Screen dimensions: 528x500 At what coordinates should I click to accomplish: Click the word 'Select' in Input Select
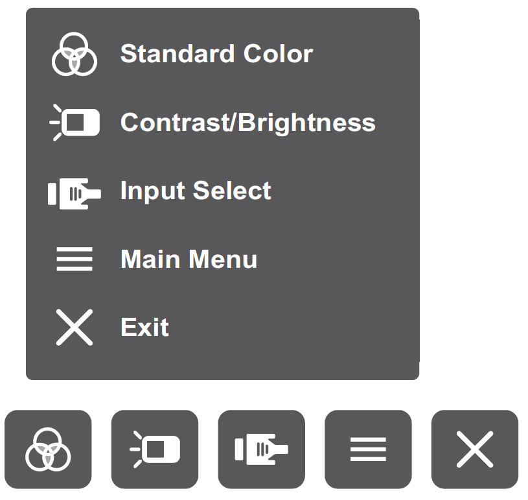point(232,191)
